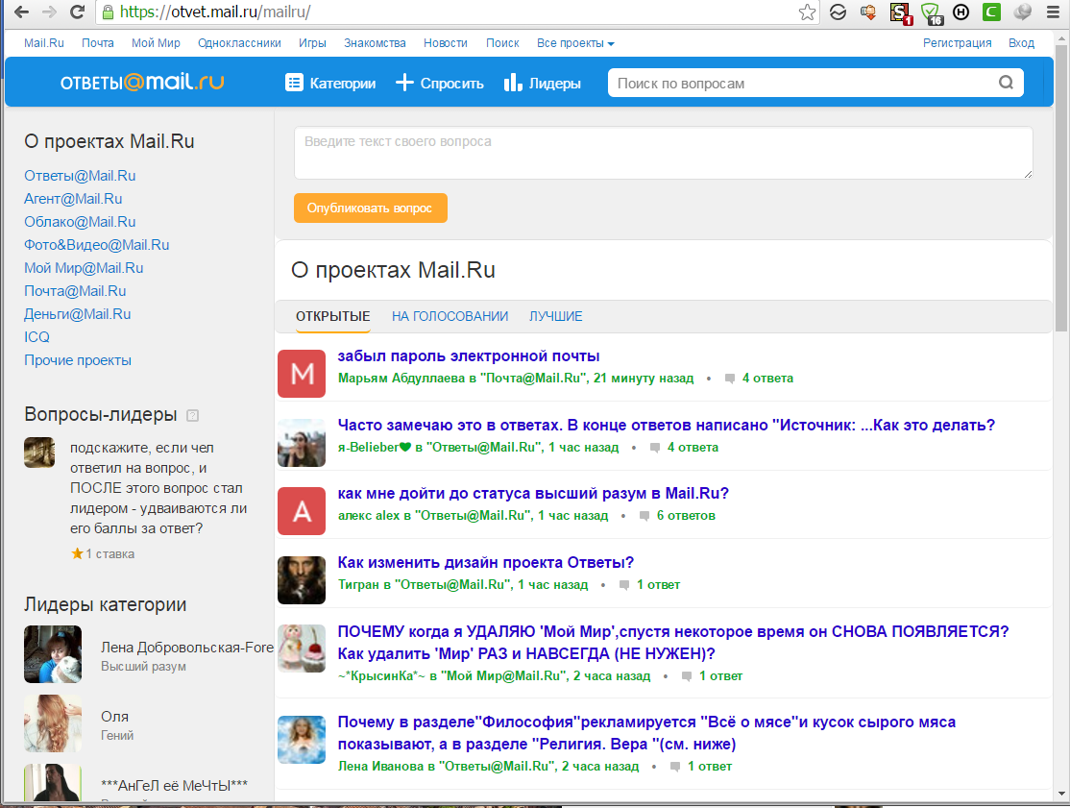Screen dimensions: 1070x808
Task: Open the Регистрация link
Action: 957,43
